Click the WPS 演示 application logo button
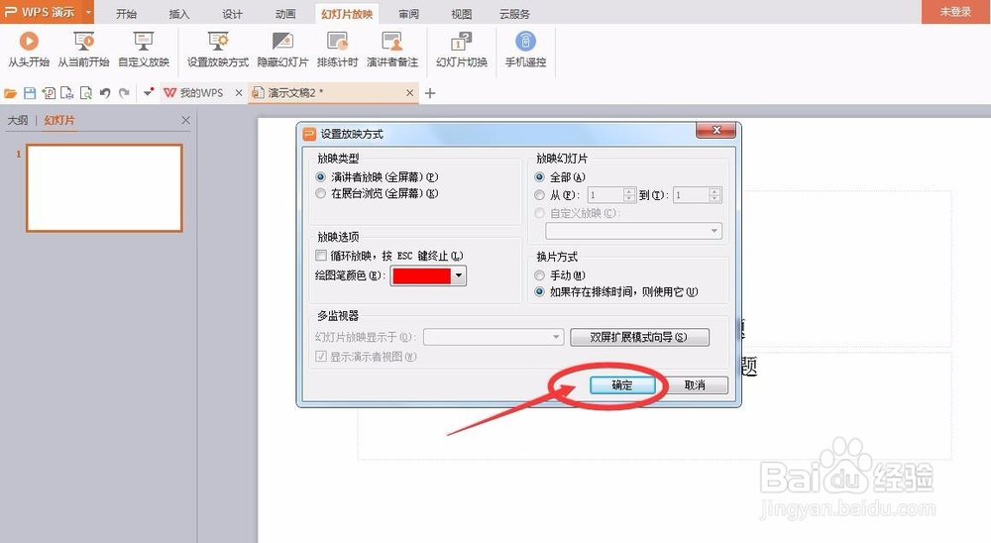The height and width of the screenshot is (543, 991). point(40,12)
